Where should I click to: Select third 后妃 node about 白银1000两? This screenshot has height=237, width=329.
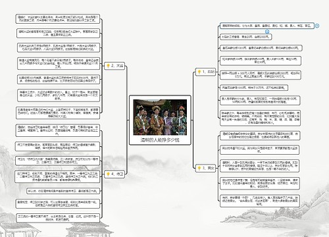pyautogui.click(x=261, y=48)
